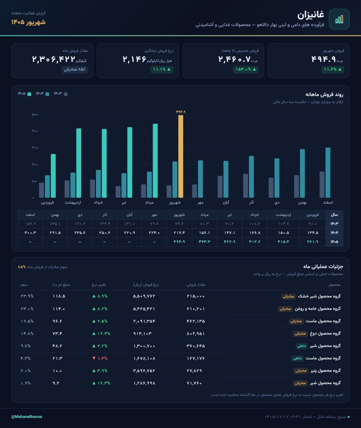Click the روند فروش ماهانه section title
Image resolution: width=361 pixels, height=428 pixels.
point(324,95)
